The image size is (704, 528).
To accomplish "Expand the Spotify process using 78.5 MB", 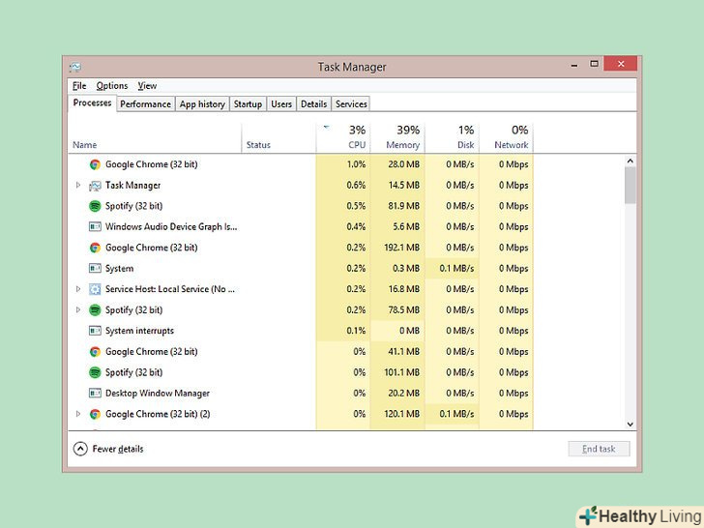I will 78,310.
